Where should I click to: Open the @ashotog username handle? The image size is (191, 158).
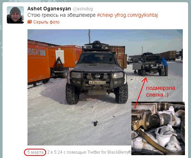82,9
